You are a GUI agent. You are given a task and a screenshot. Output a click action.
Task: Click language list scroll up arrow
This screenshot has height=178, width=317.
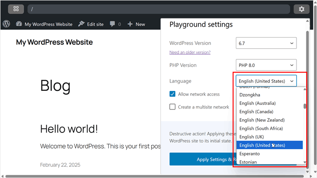(x=305, y=89)
